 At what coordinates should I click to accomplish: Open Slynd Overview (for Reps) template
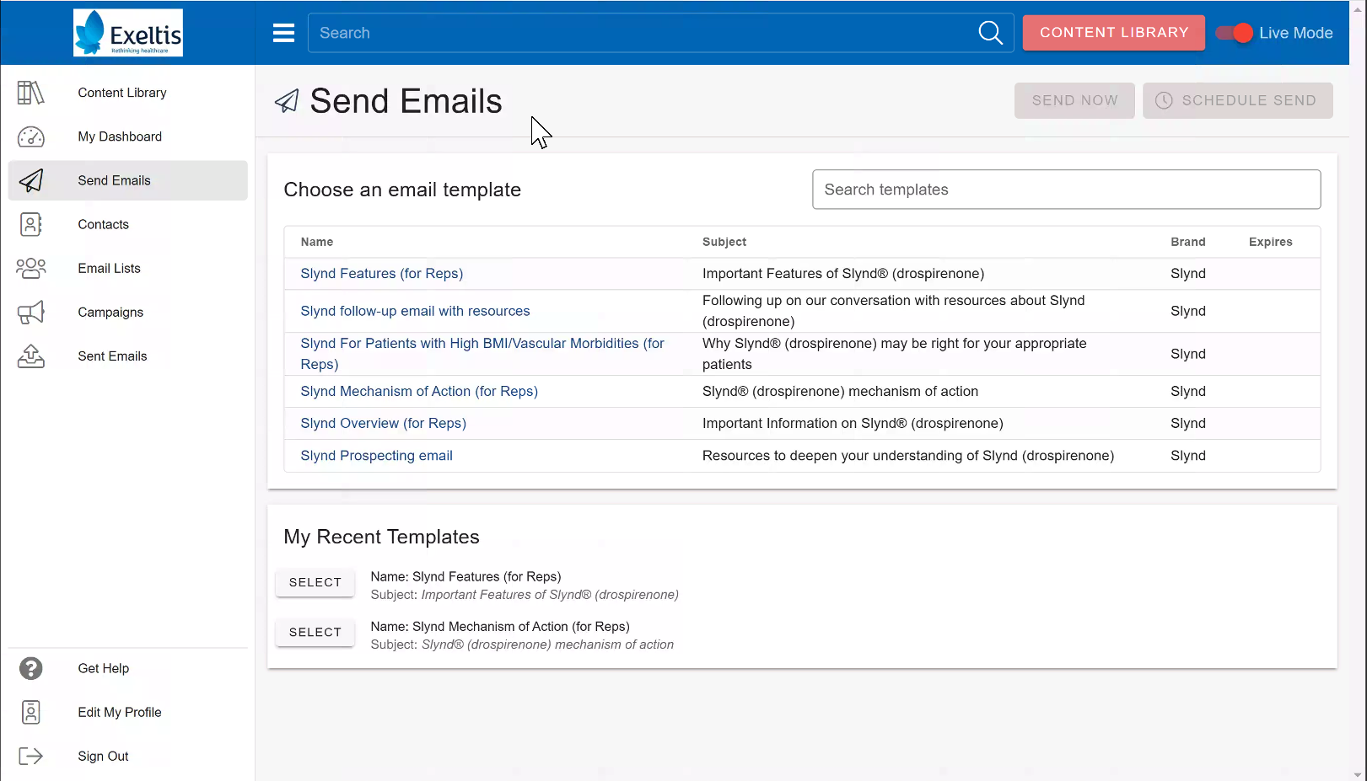pyautogui.click(x=383, y=424)
